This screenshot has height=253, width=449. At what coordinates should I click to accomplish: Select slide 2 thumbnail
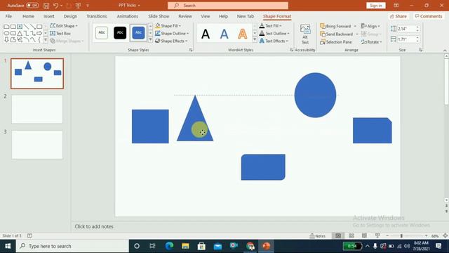[x=37, y=110]
